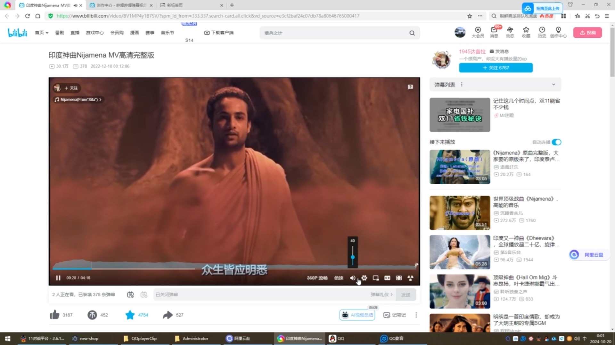The height and width of the screenshot is (345, 615).
Task: Open Nijamena music tag in player
Action: 78,100
